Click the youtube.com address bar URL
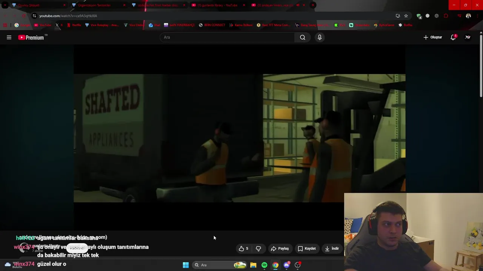Image resolution: width=483 pixels, height=271 pixels. click(68, 16)
